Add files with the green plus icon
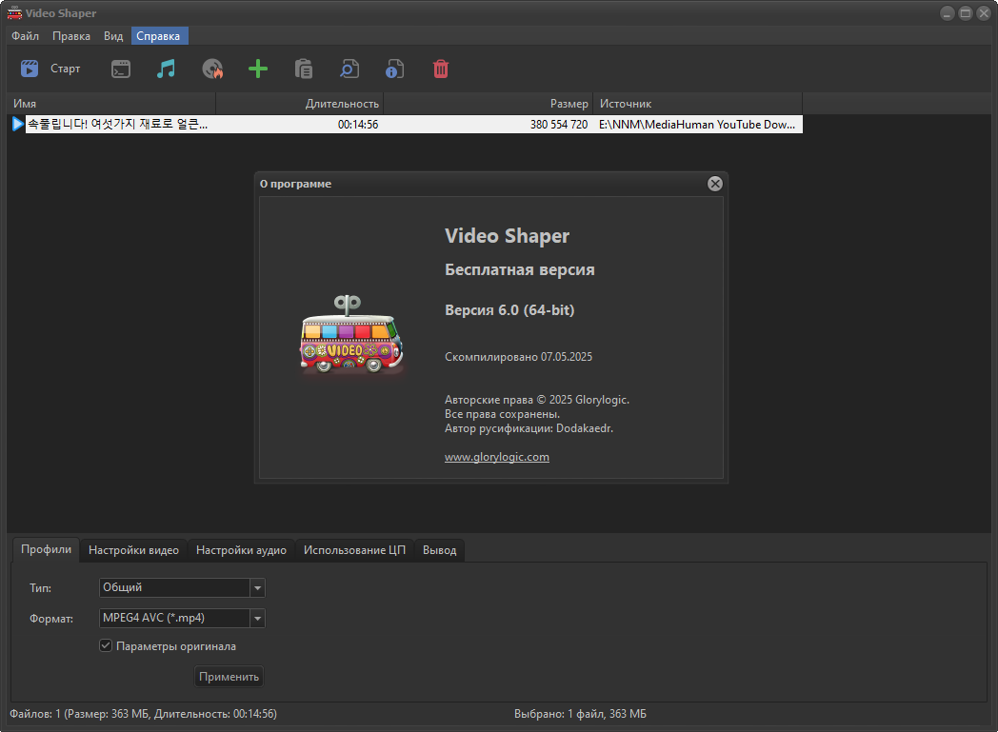The width and height of the screenshot is (998, 732). tap(258, 69)
